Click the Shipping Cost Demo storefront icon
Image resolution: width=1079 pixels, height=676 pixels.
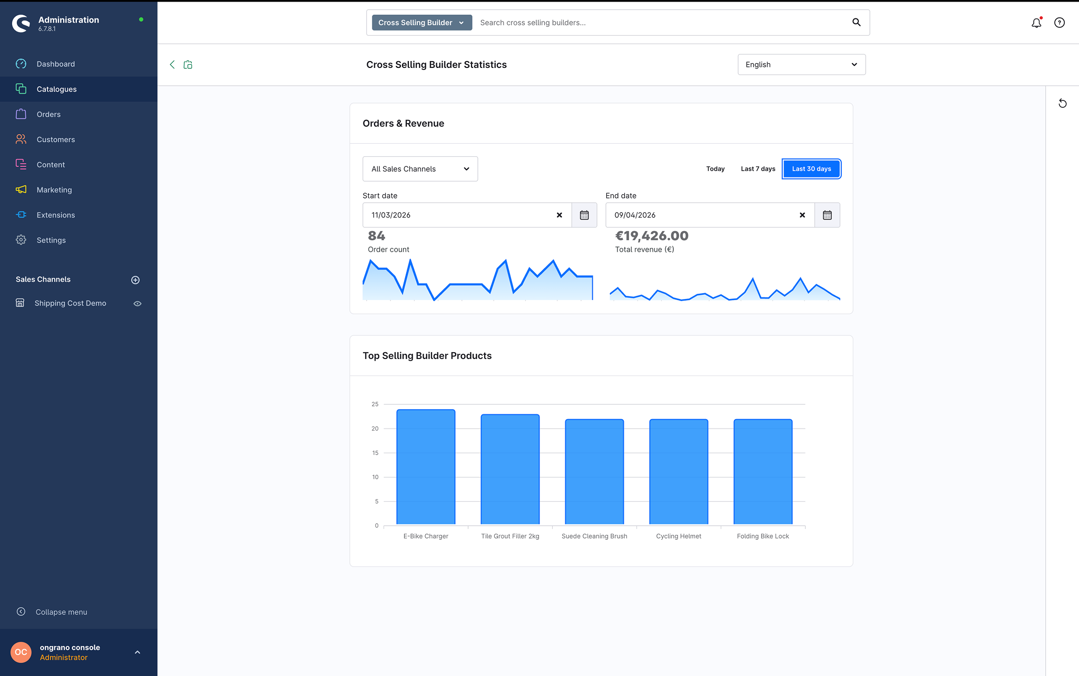click(20, 303)
